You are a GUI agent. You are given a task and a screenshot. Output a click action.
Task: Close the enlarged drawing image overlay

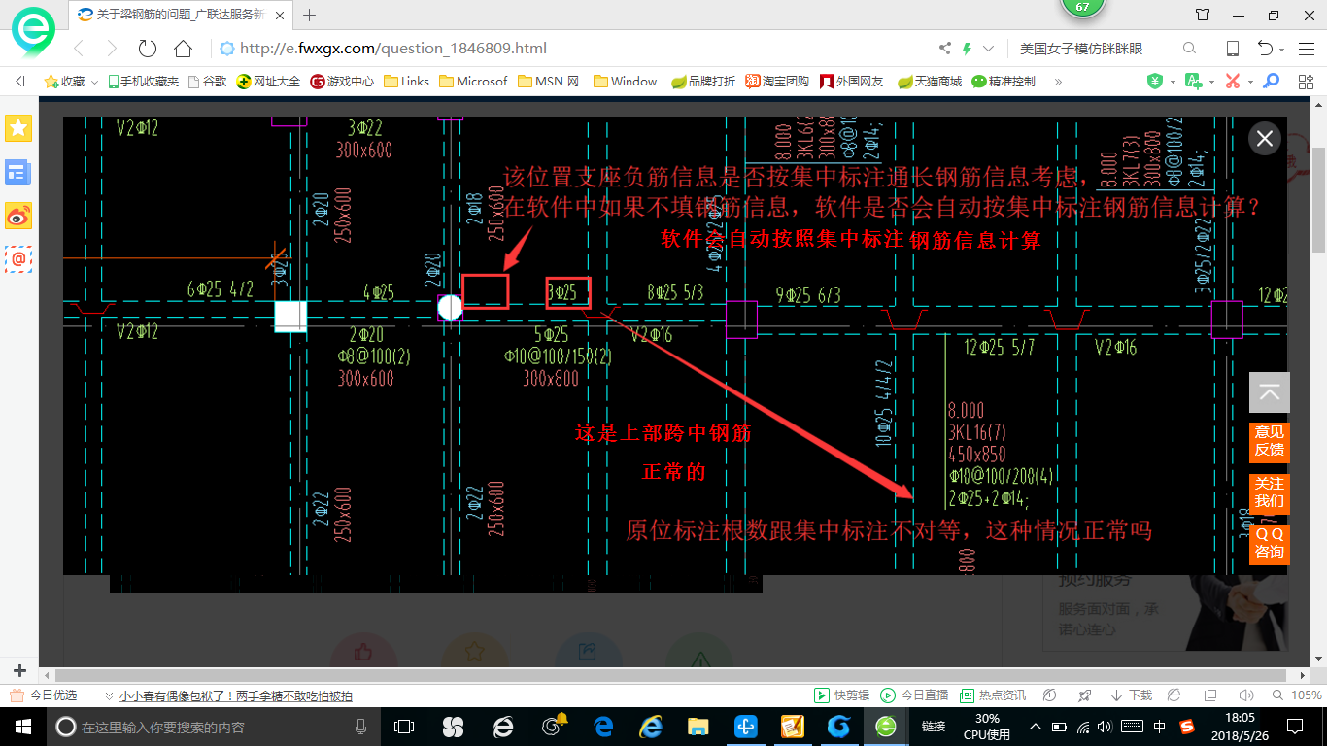1265,139
